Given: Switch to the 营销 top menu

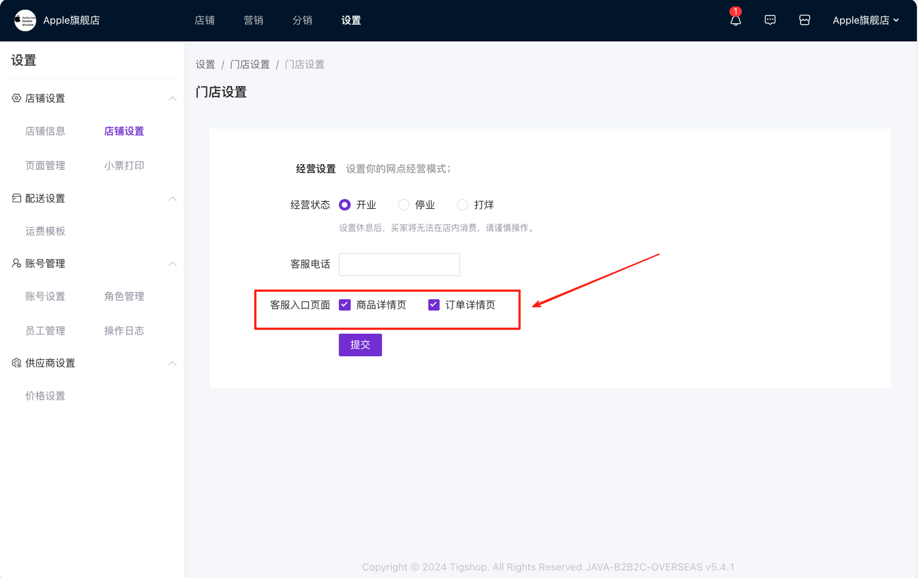Looking at the screenshot, I should pos(253,20).
